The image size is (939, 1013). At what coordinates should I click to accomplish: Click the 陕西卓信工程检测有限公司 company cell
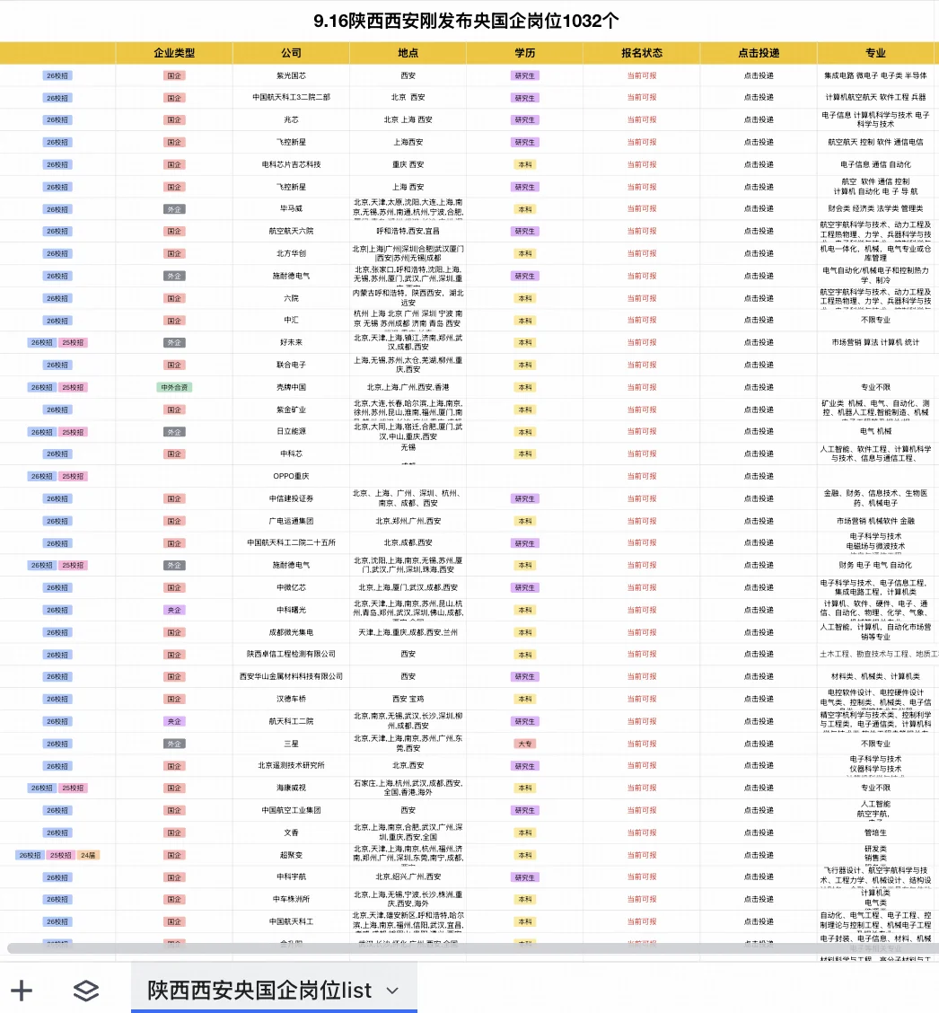click(x=291, y=654)
